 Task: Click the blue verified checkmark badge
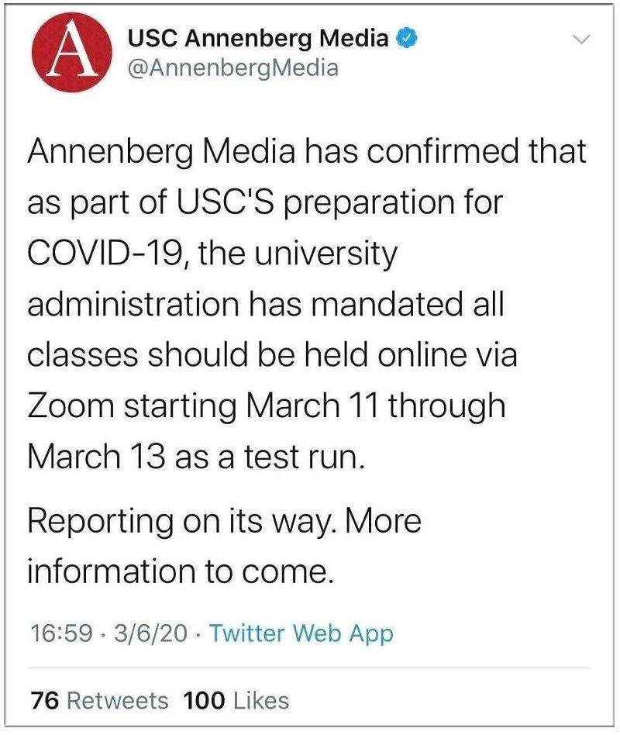(407, 38)
